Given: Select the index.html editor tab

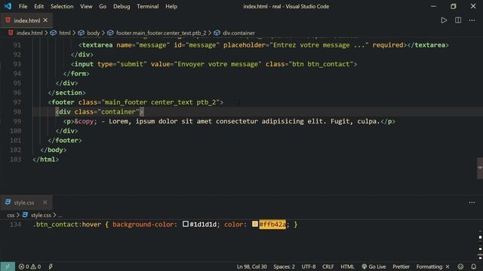Looking at the screenshot, I should 26,20.
